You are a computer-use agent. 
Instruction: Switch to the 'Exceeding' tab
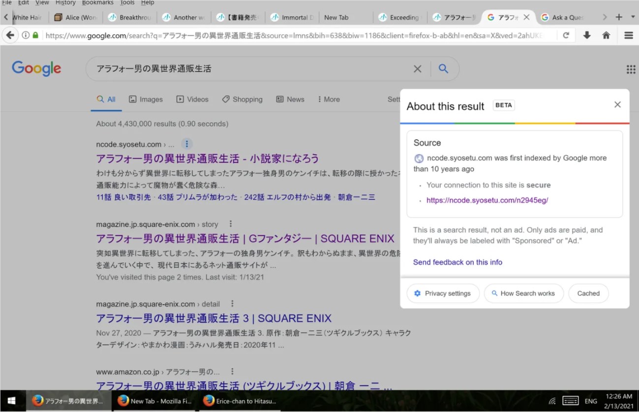coord(400,17)
